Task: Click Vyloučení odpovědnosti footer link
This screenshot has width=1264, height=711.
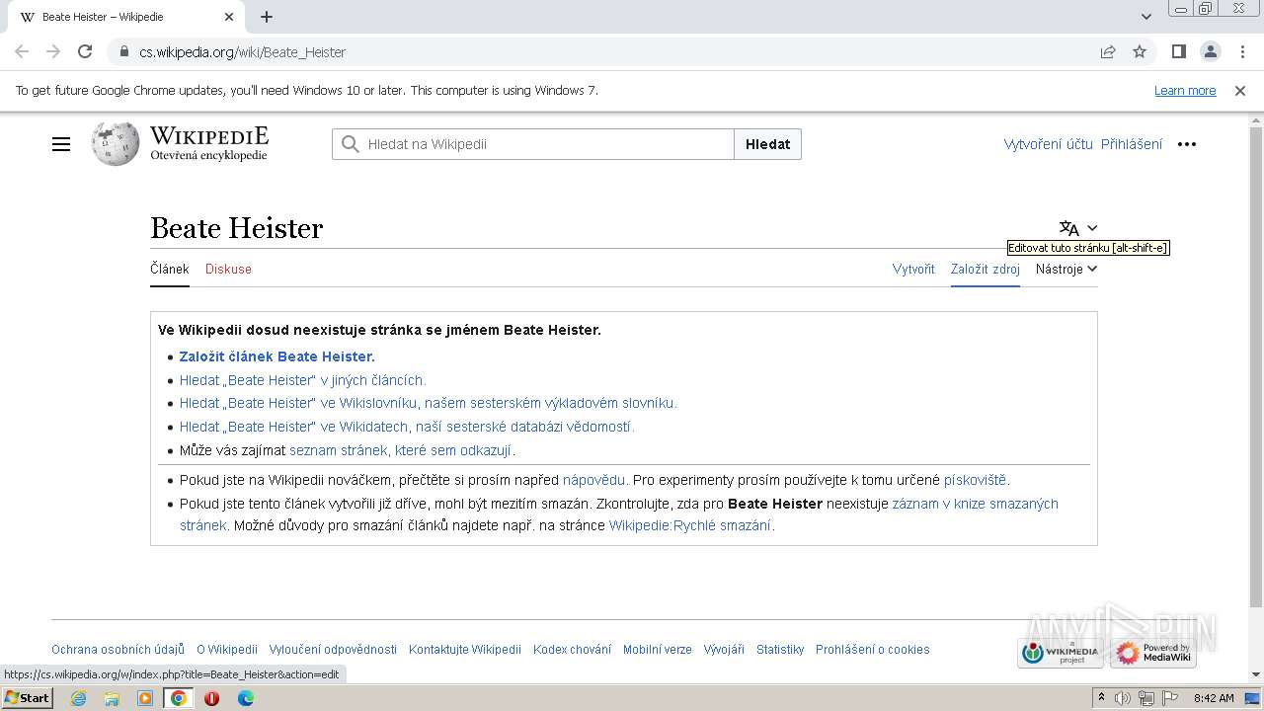Action: pyautogui.click(x=333, y=649)
